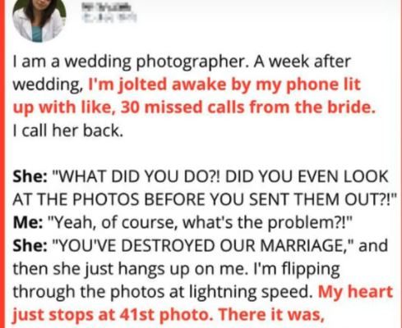The image size is (402, 328).
Task: Click red text 'just stops at 41st photo. There it was,'
Action: point(169,315)
